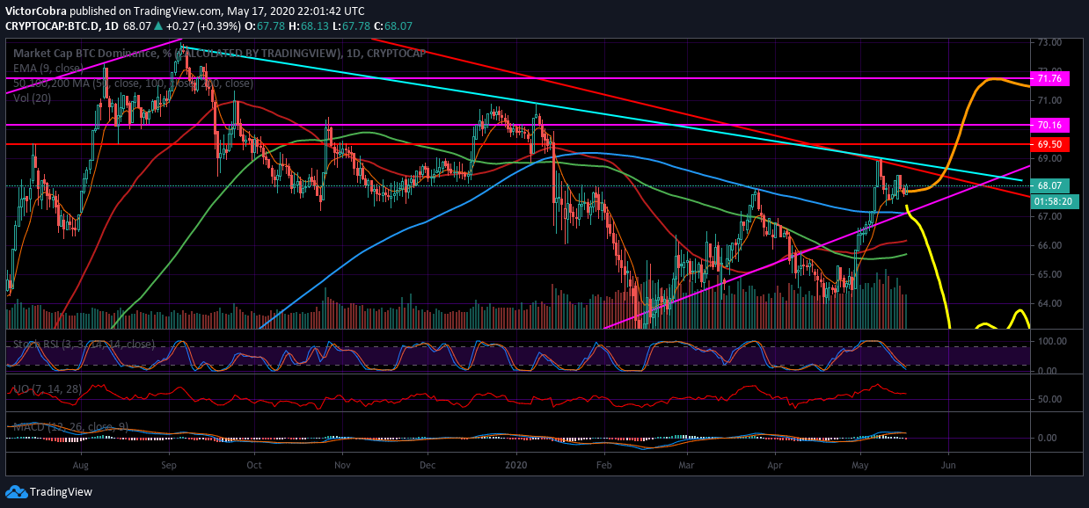Click the red 69.50 price label

pyautogui.click(x=1051, y=143)
